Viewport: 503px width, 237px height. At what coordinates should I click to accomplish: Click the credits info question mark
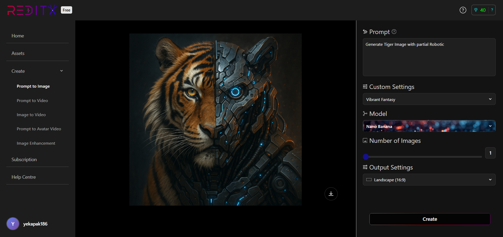pyautogui.click(x=492, y=10)
